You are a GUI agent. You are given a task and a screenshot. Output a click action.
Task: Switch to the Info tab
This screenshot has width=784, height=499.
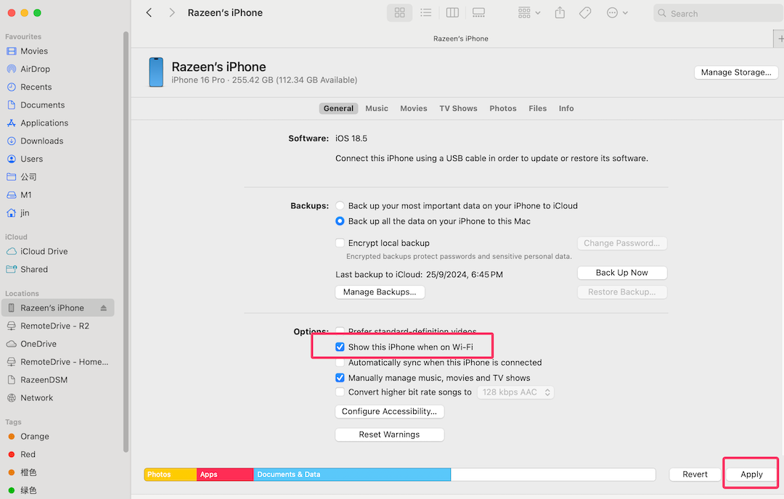pos(566,108)
